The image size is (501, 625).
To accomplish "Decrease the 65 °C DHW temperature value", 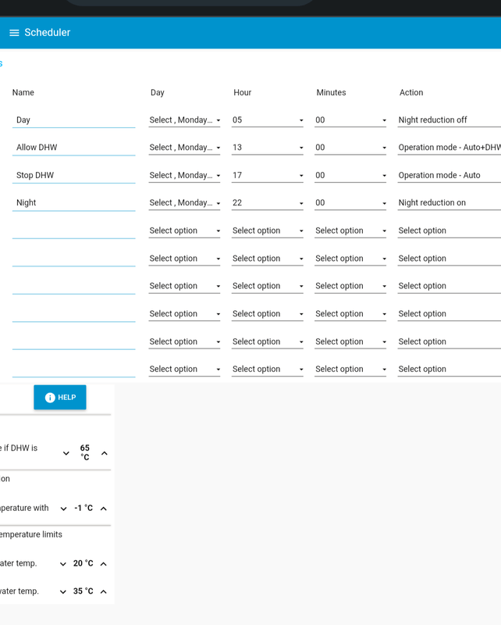I will pos(66,453).
